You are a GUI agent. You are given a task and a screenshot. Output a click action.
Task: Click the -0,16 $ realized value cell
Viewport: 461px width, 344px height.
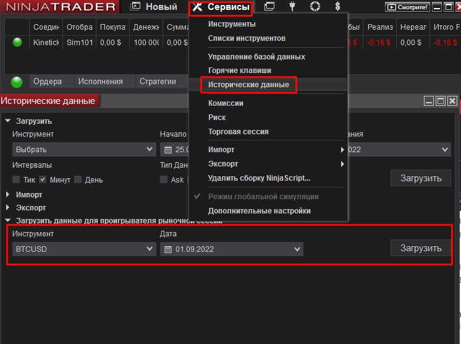pyautogui.click(x=379, y=43)
